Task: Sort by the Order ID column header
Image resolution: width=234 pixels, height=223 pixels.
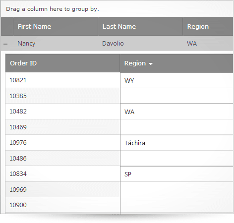Action: [62, 63]
